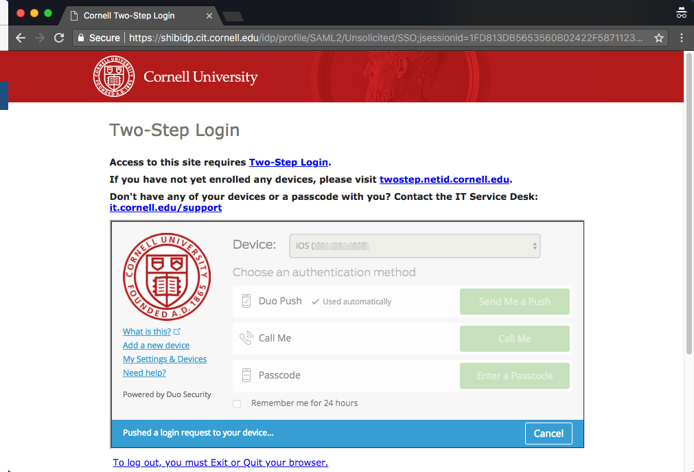Click the large Cornell seal in Duo panel

point(166,277)
